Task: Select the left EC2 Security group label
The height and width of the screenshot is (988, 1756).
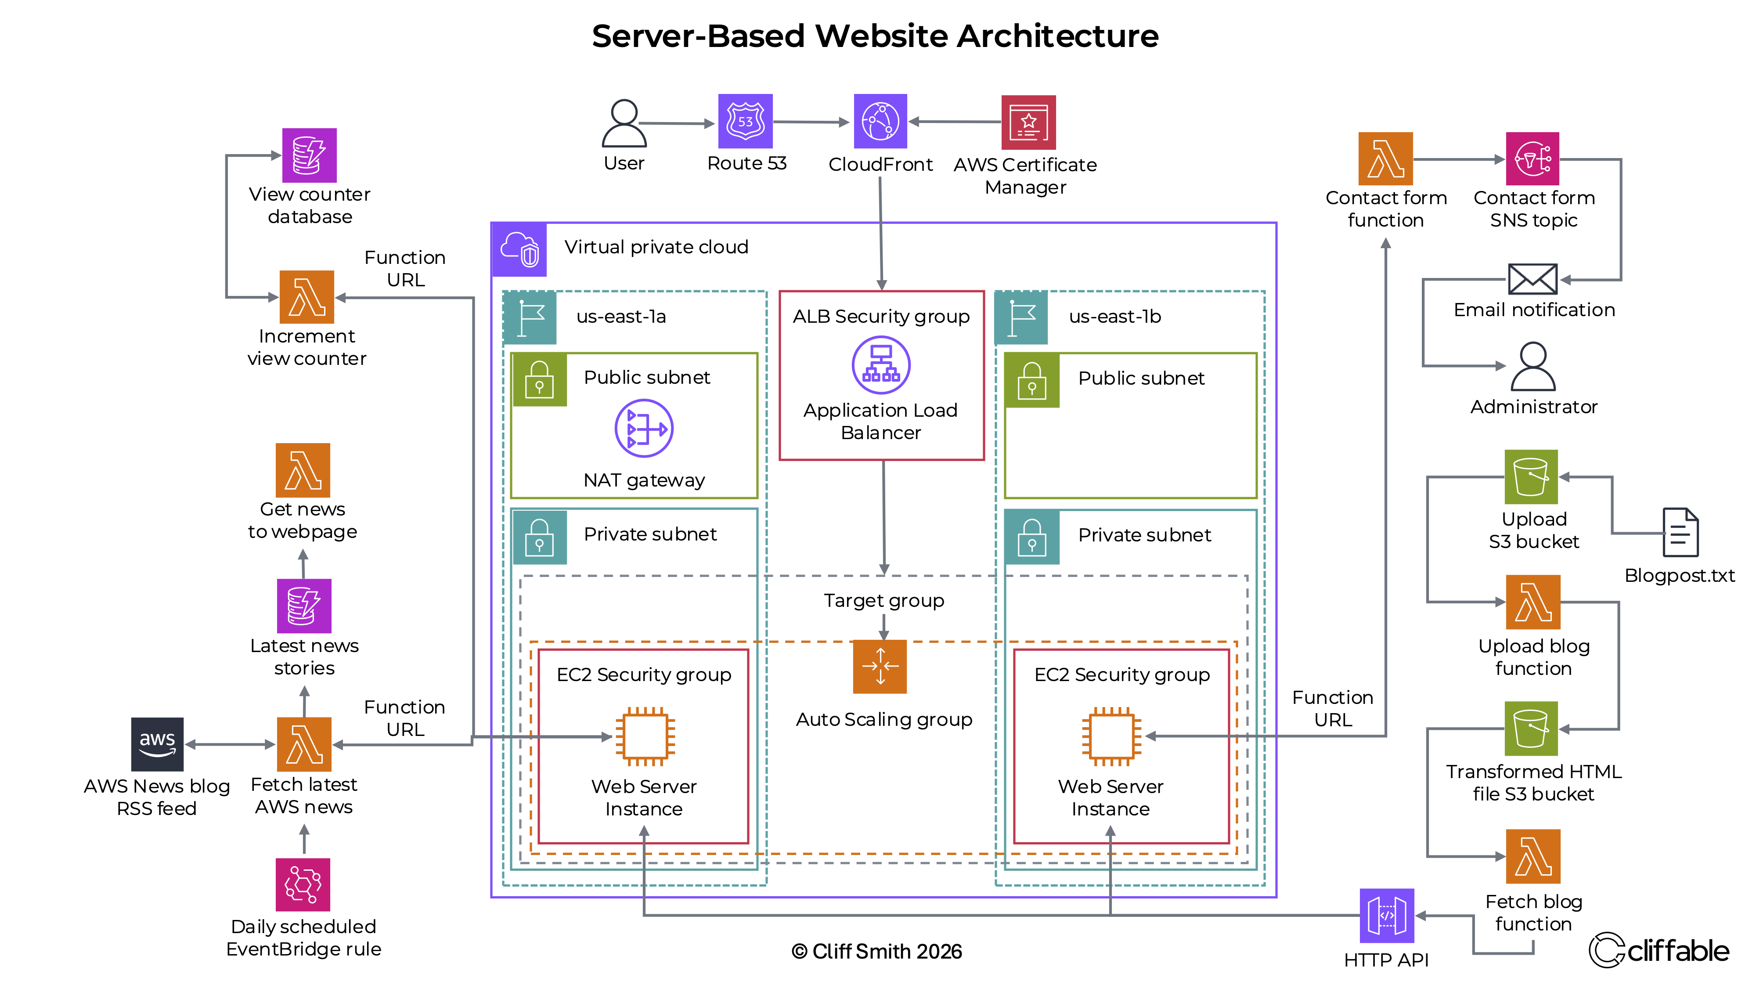Action: coord(643,675)
